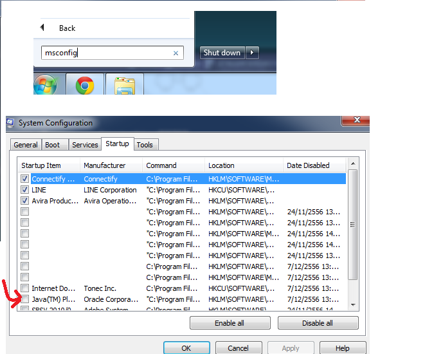Select the 'Oracle Corpora...' manufacturer cell
Image resolution: width=443 pixels, height=354 pixels.
pos(111,299)
